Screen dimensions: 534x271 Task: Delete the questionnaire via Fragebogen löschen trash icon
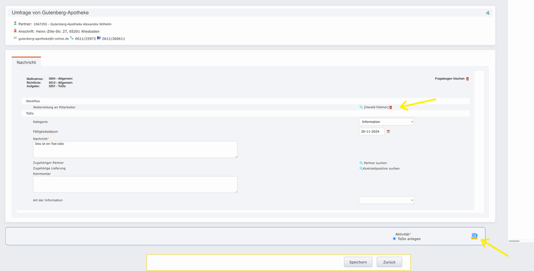[x=467, y=78]
